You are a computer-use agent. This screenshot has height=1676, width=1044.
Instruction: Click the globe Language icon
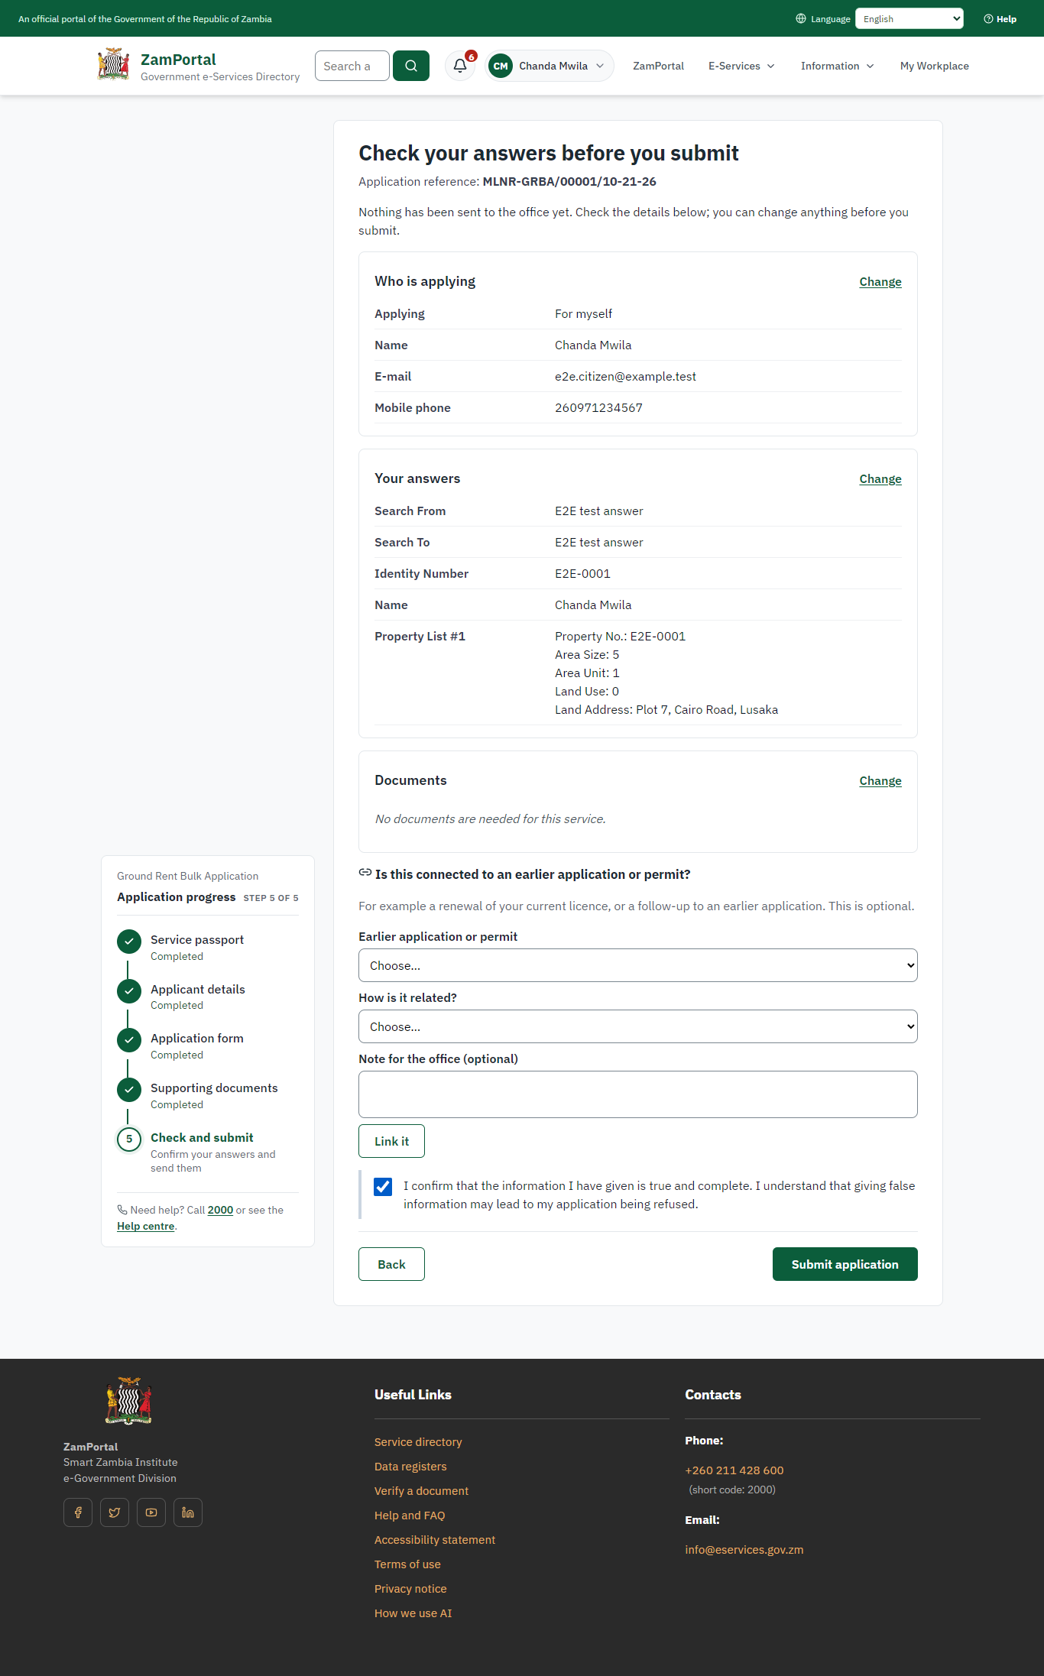801,19
